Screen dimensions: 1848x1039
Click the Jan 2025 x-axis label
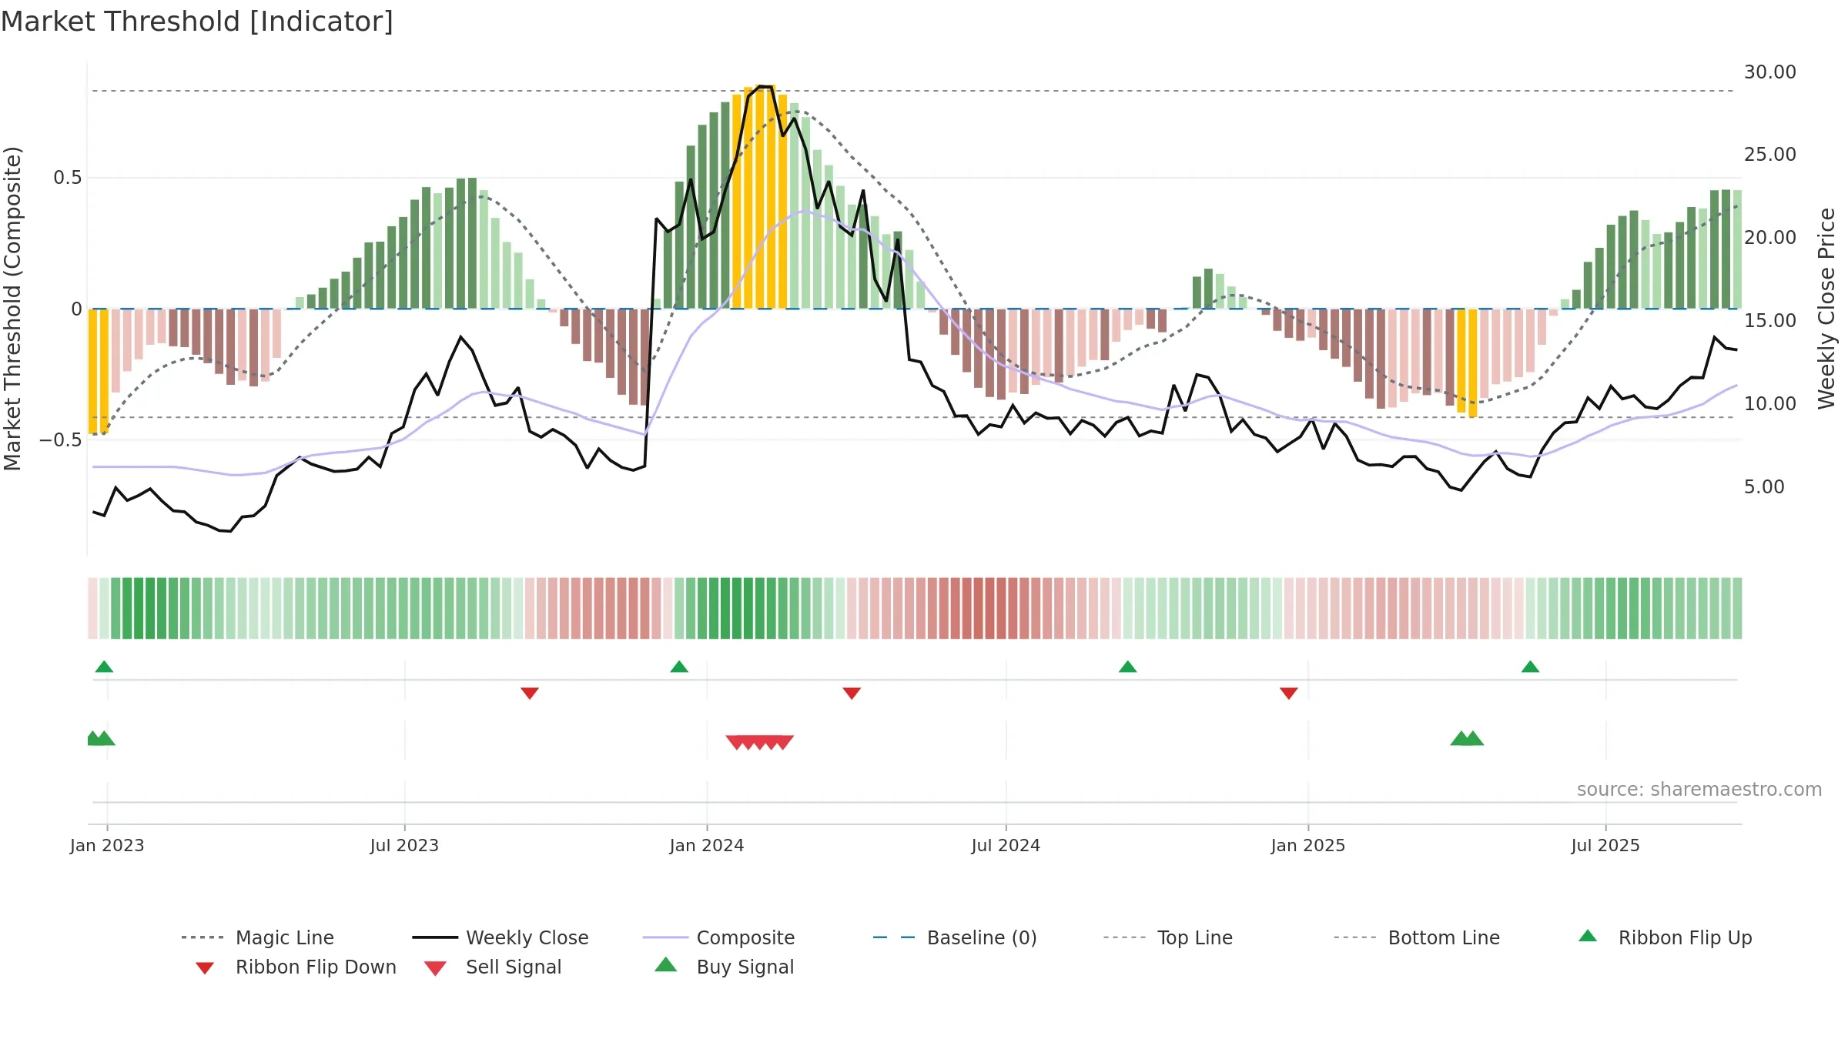(x=1308, y=846)
